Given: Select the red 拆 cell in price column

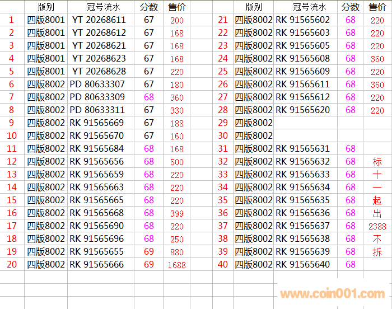Looking at the screenshot, I should pyautogui.click(x=377, y=252).
